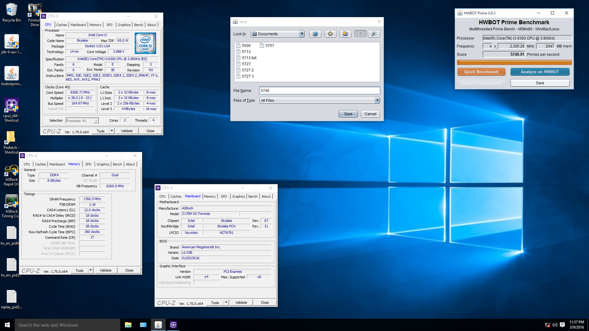Click the Create New Folder icon in Save dialog
The height and width of the screenshot is (331, 589).
[345, 34]
